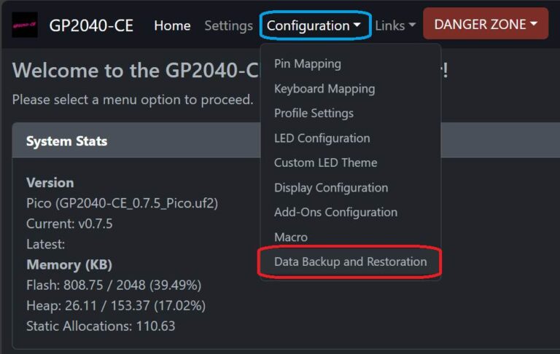Click the GP2040-CE logo icon
Viewport: 560px width, 354px height.
25,25
